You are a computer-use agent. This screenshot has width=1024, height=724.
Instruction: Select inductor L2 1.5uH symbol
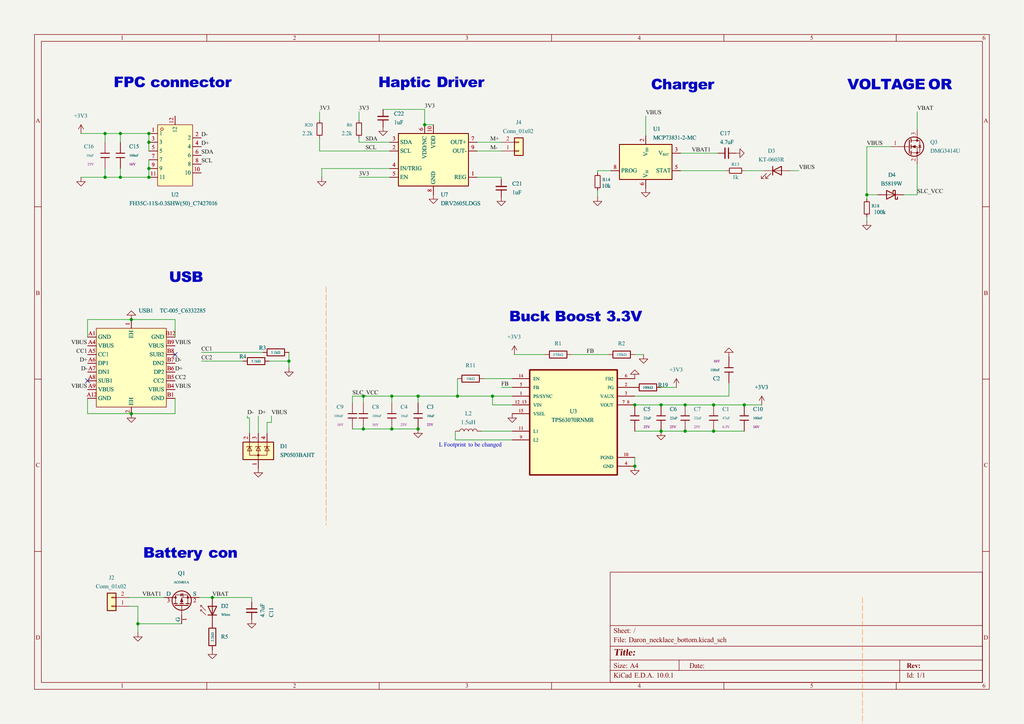[468, 431]
